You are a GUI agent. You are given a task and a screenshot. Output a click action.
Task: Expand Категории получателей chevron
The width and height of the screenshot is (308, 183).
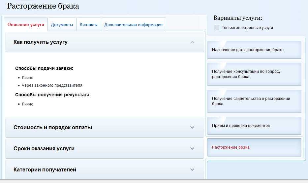click(192, 169)
